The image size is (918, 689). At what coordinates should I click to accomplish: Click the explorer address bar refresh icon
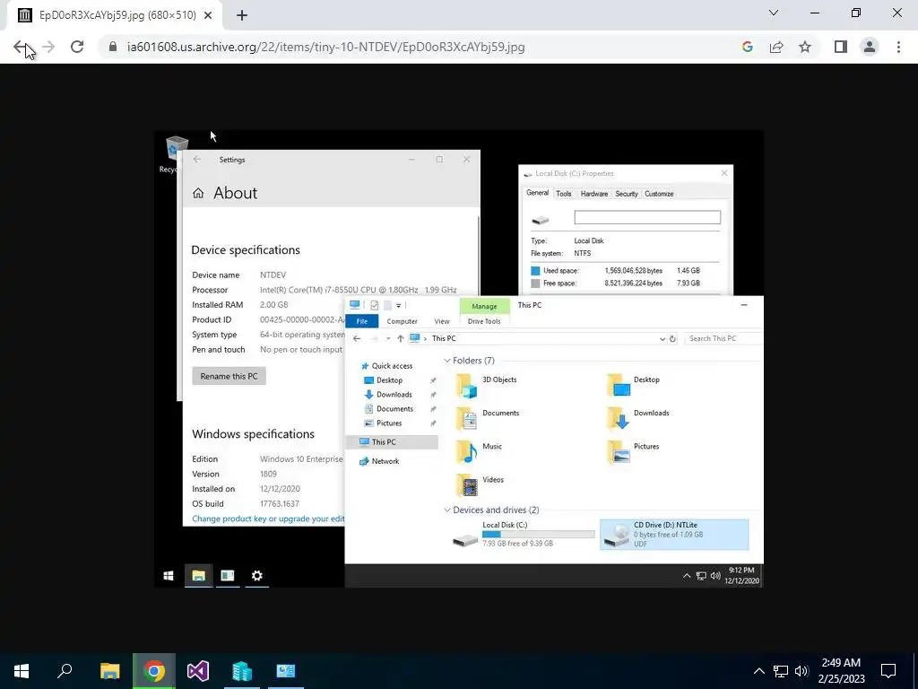pyautogui.click(x=672, y=338)
